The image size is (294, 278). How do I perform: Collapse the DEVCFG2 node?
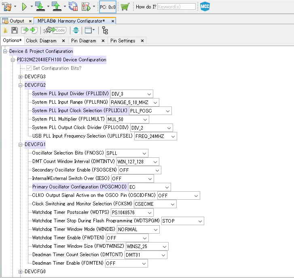coord(21,85)
